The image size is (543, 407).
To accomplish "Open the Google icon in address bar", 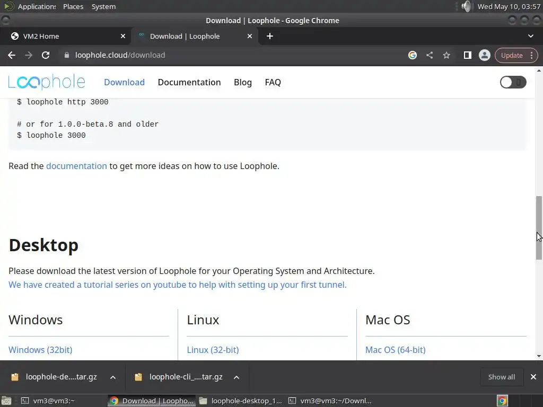I will (x=413, y=55).
